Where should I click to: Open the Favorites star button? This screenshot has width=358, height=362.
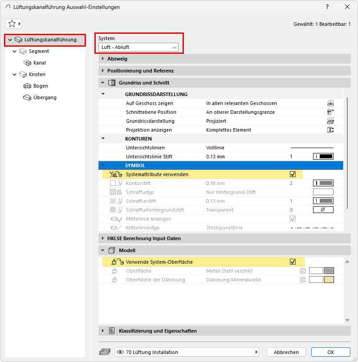pyautogui.click(x=12, y=24)
